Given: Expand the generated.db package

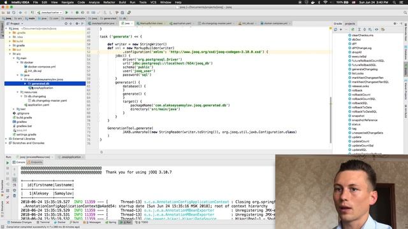Looking at the screenshot, I should [25, 83].
